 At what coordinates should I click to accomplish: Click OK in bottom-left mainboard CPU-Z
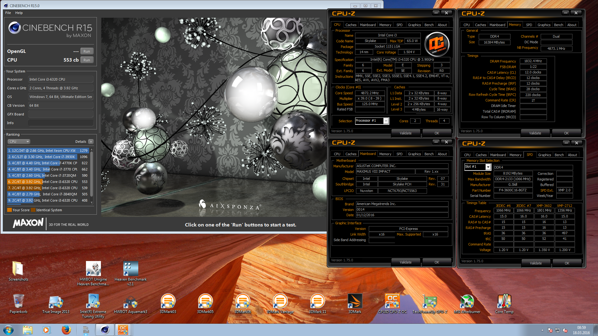pyautogui.click(x=437, y=262)
